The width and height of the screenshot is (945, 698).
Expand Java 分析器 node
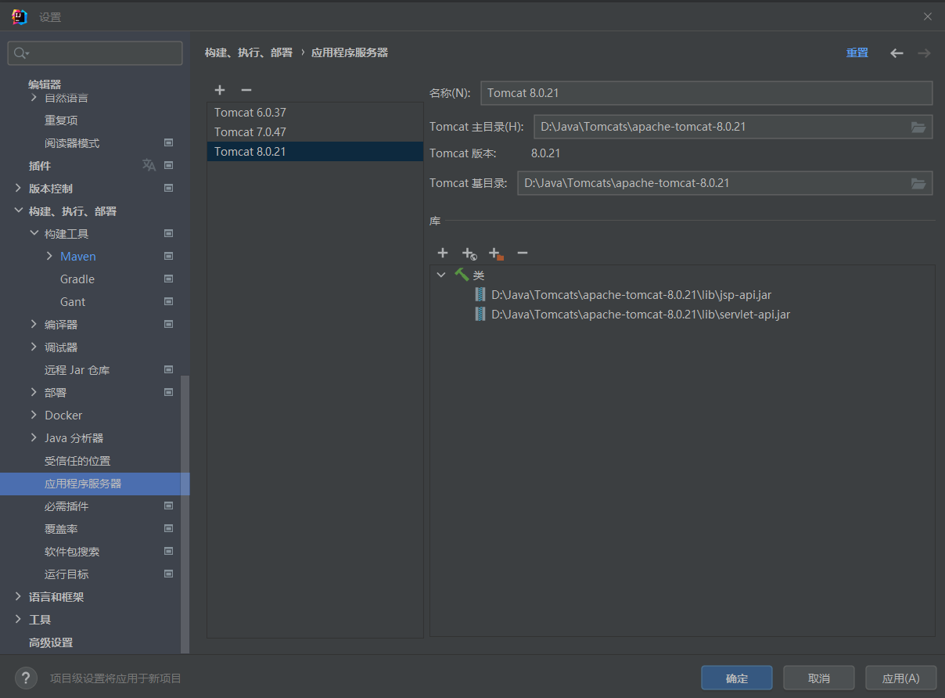pyautogui.click(x=34, y=437)
